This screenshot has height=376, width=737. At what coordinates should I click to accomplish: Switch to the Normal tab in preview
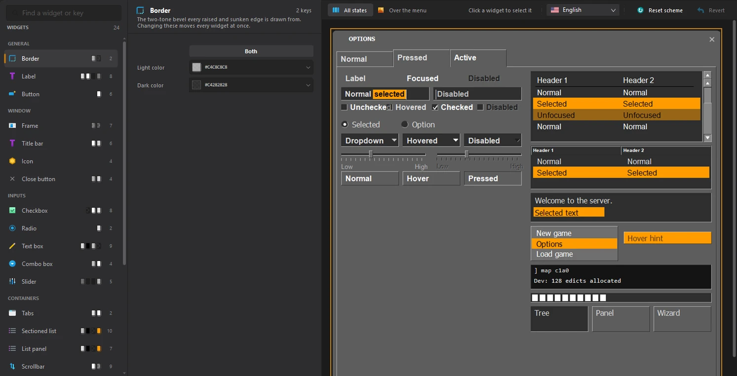[x=365, y=59]
